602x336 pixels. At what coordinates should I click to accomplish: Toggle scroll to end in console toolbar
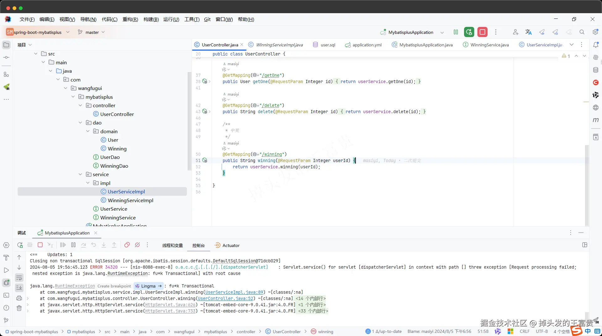click(19, 288)
